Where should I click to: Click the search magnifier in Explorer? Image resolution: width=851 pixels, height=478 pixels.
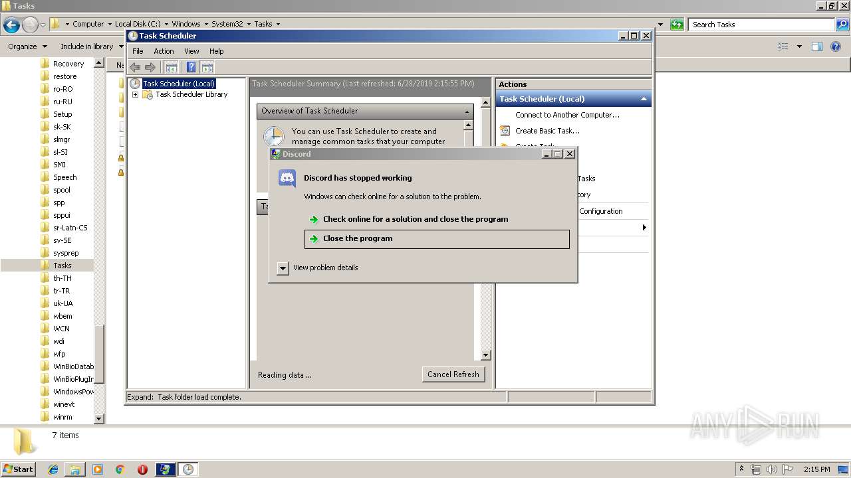[842, 25]
